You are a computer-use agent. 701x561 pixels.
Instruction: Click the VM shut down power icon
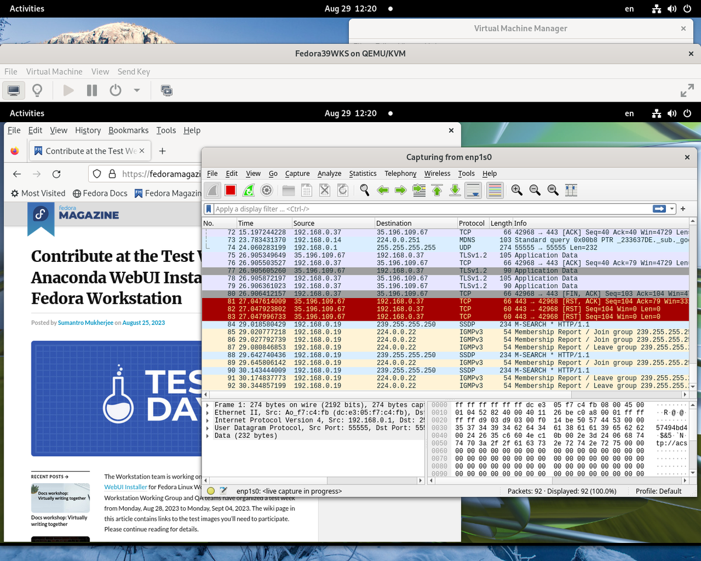(x=116, y=91)
